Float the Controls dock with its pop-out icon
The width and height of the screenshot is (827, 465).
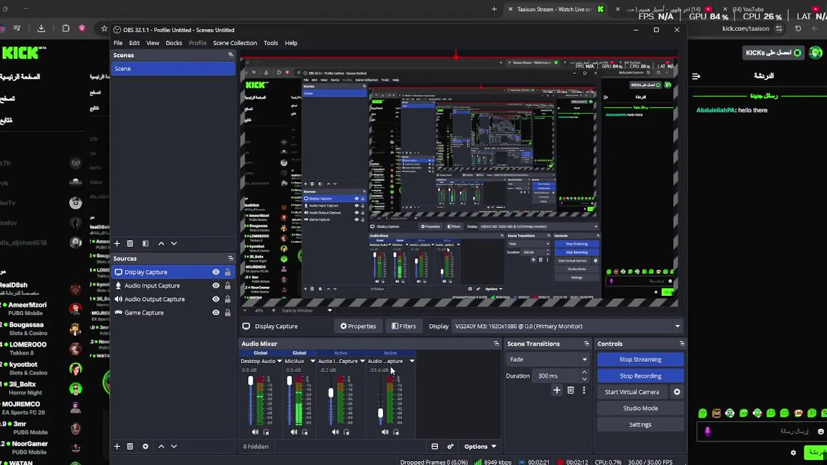[682, 344]
